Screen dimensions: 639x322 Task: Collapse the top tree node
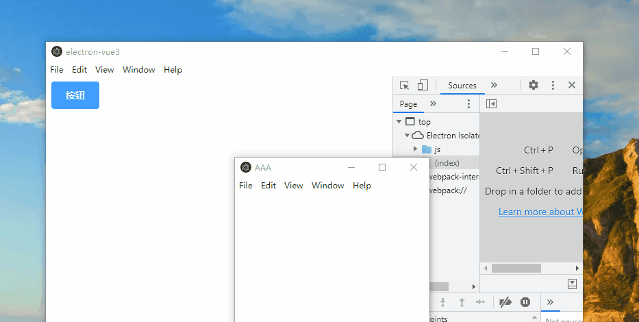[399, 121]
